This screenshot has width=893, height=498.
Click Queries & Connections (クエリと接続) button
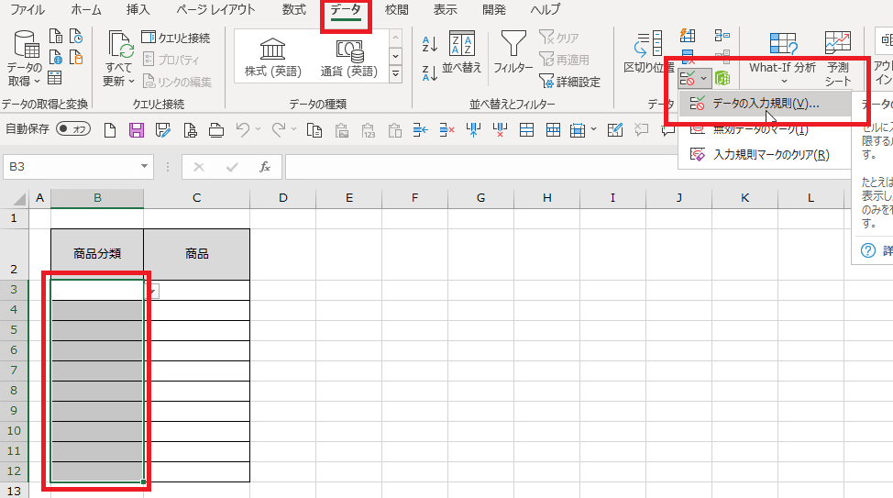175,38
